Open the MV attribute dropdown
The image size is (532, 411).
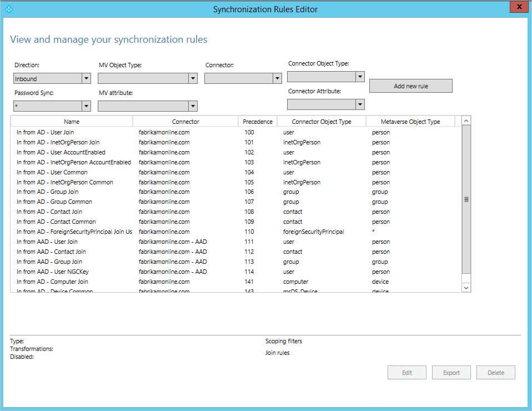(x=192, y=106)
